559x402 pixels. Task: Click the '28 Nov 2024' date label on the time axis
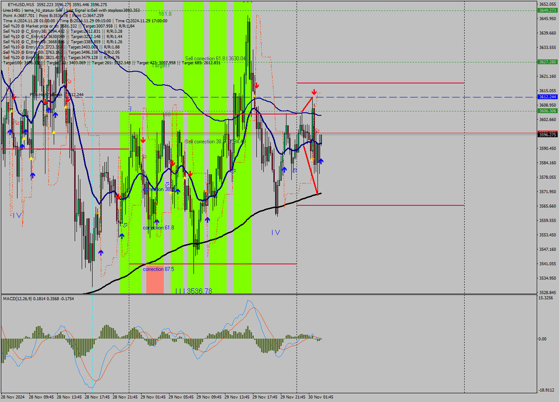14,397
